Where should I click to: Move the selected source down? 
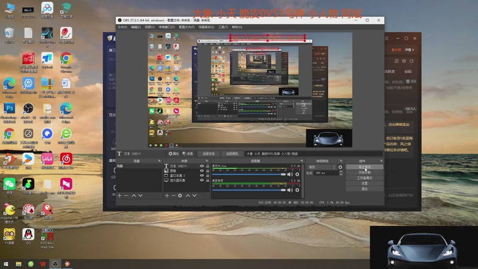[195, 195]
